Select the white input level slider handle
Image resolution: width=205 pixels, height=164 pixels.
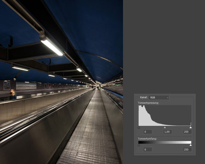pyautogui.click(x=190, y=128)
